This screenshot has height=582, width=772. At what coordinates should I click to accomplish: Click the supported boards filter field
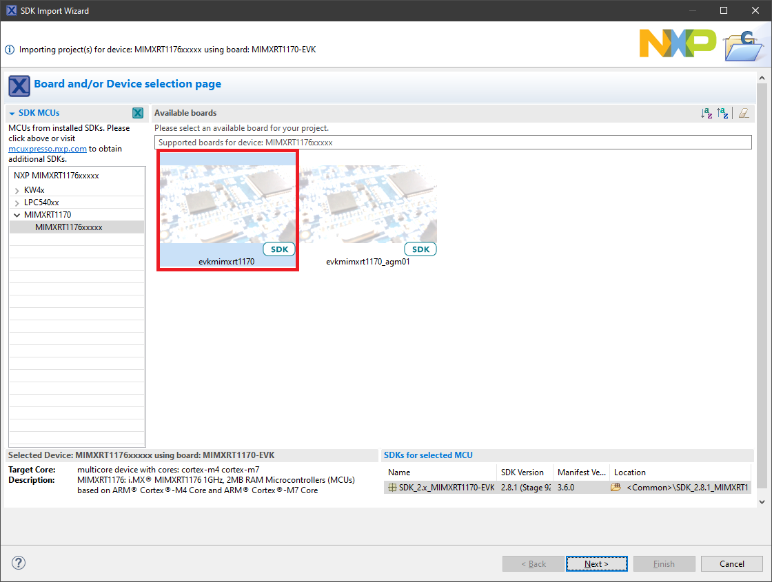pyautogui.click(x=452, y=143)
